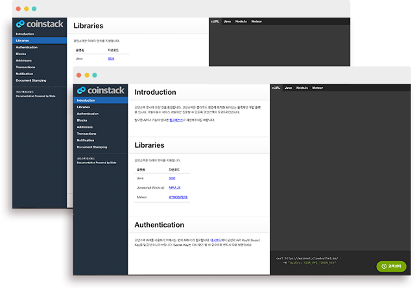Click the Authentication heading in the front window
This screenshot has width=415, height=289.
coord(160,225)
